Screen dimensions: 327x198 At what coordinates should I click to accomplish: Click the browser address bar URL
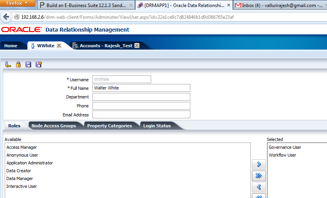(x=127, y=17)
